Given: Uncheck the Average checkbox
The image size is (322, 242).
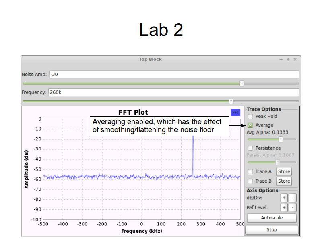Looking at the screenshot, I should click(x=250, y=125).
